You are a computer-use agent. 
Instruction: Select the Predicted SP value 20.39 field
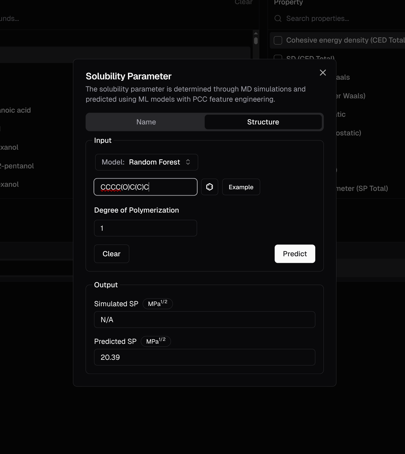204,357
